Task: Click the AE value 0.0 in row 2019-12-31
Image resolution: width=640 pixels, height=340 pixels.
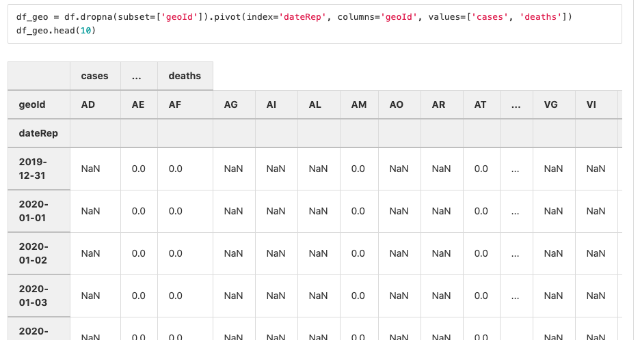Action: click(x=139, y=169)
